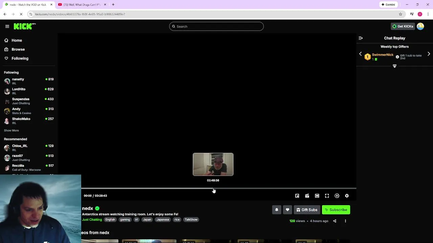Click the seek preview thumbnail

coord(213,164)
